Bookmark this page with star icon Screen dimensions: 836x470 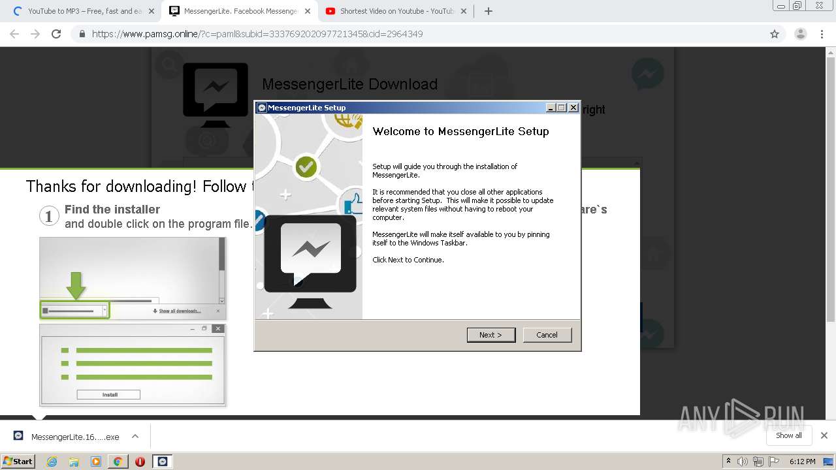(x=775, y=34)
